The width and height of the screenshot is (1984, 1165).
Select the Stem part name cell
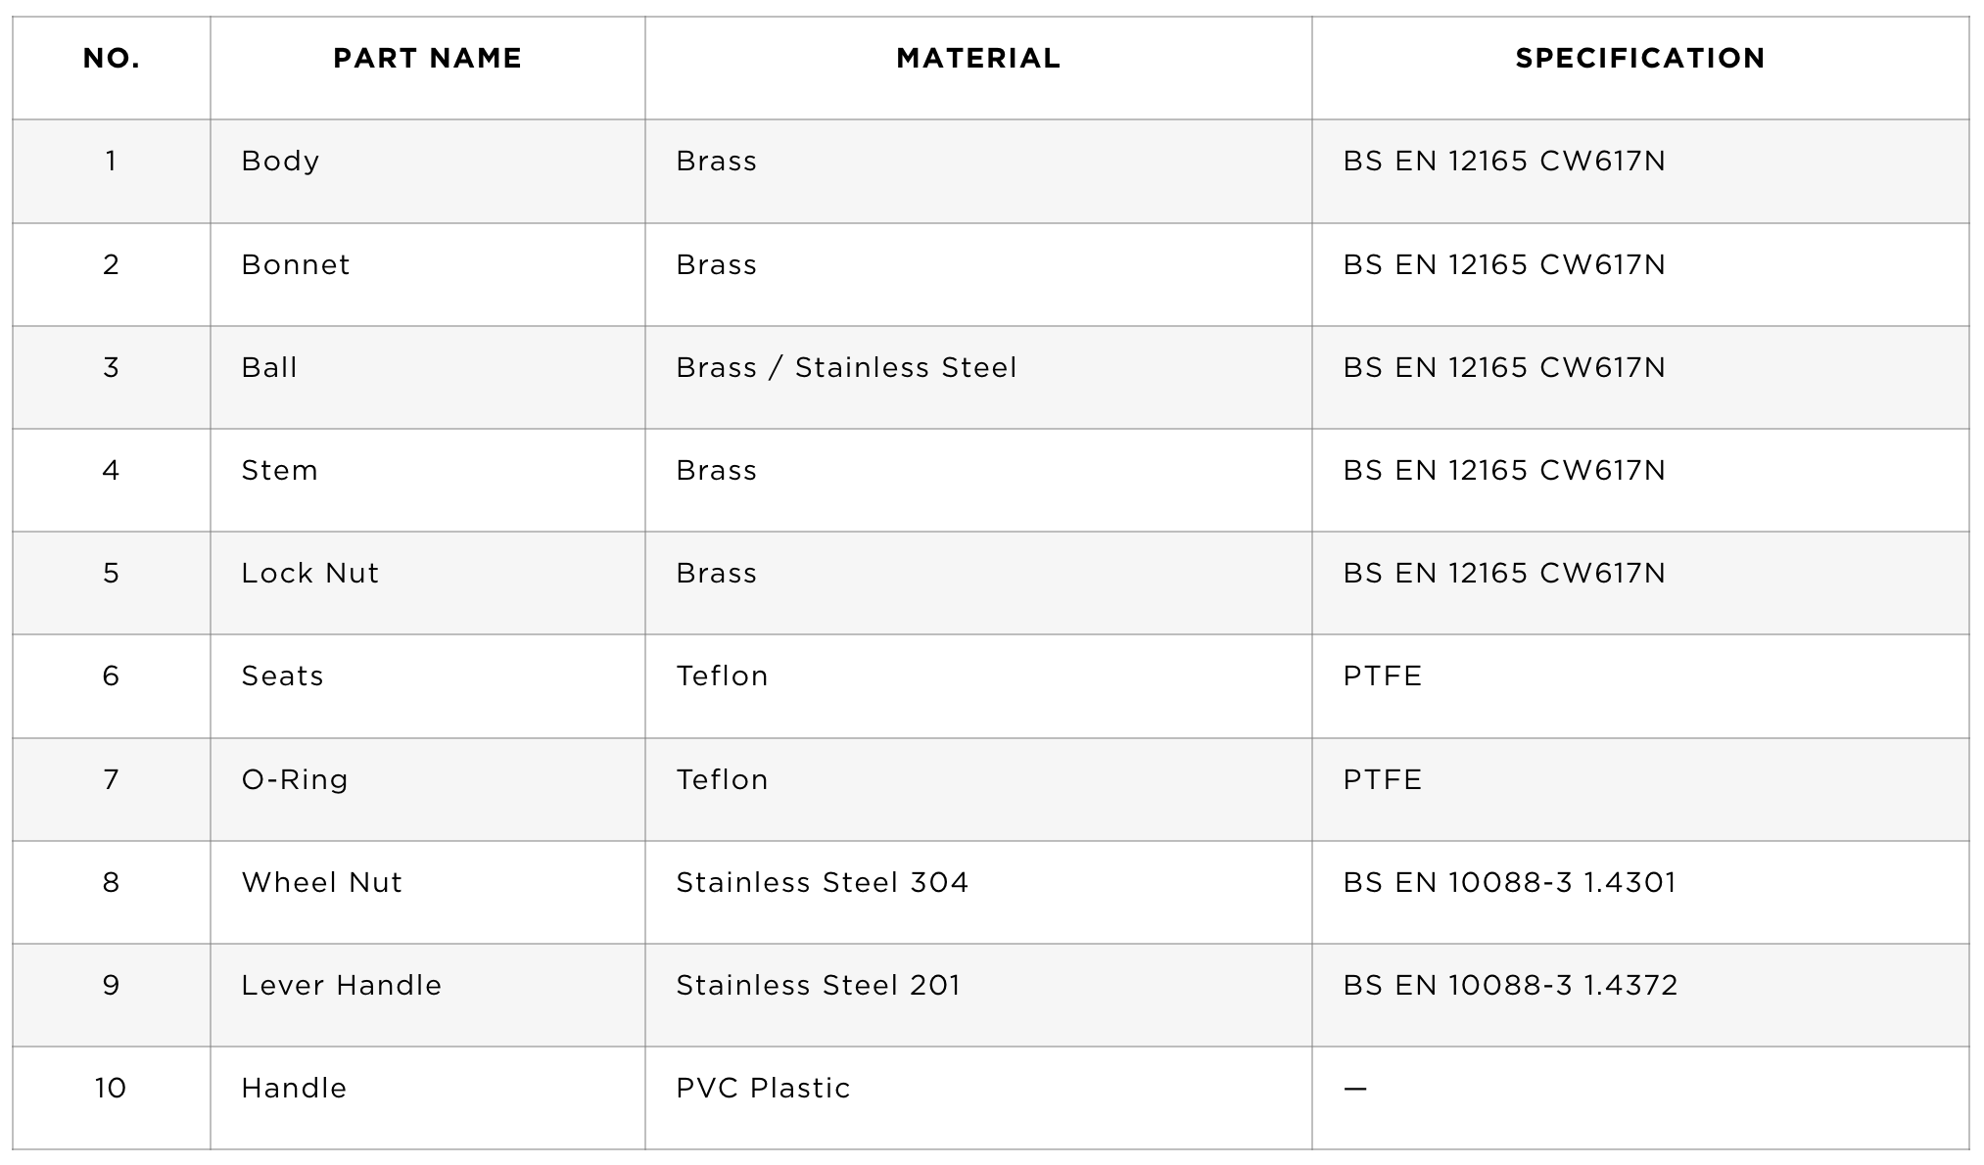coord(427,480)
